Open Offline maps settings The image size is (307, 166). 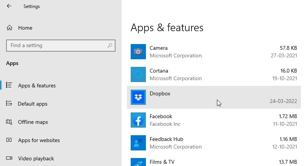tap(33, 122)
